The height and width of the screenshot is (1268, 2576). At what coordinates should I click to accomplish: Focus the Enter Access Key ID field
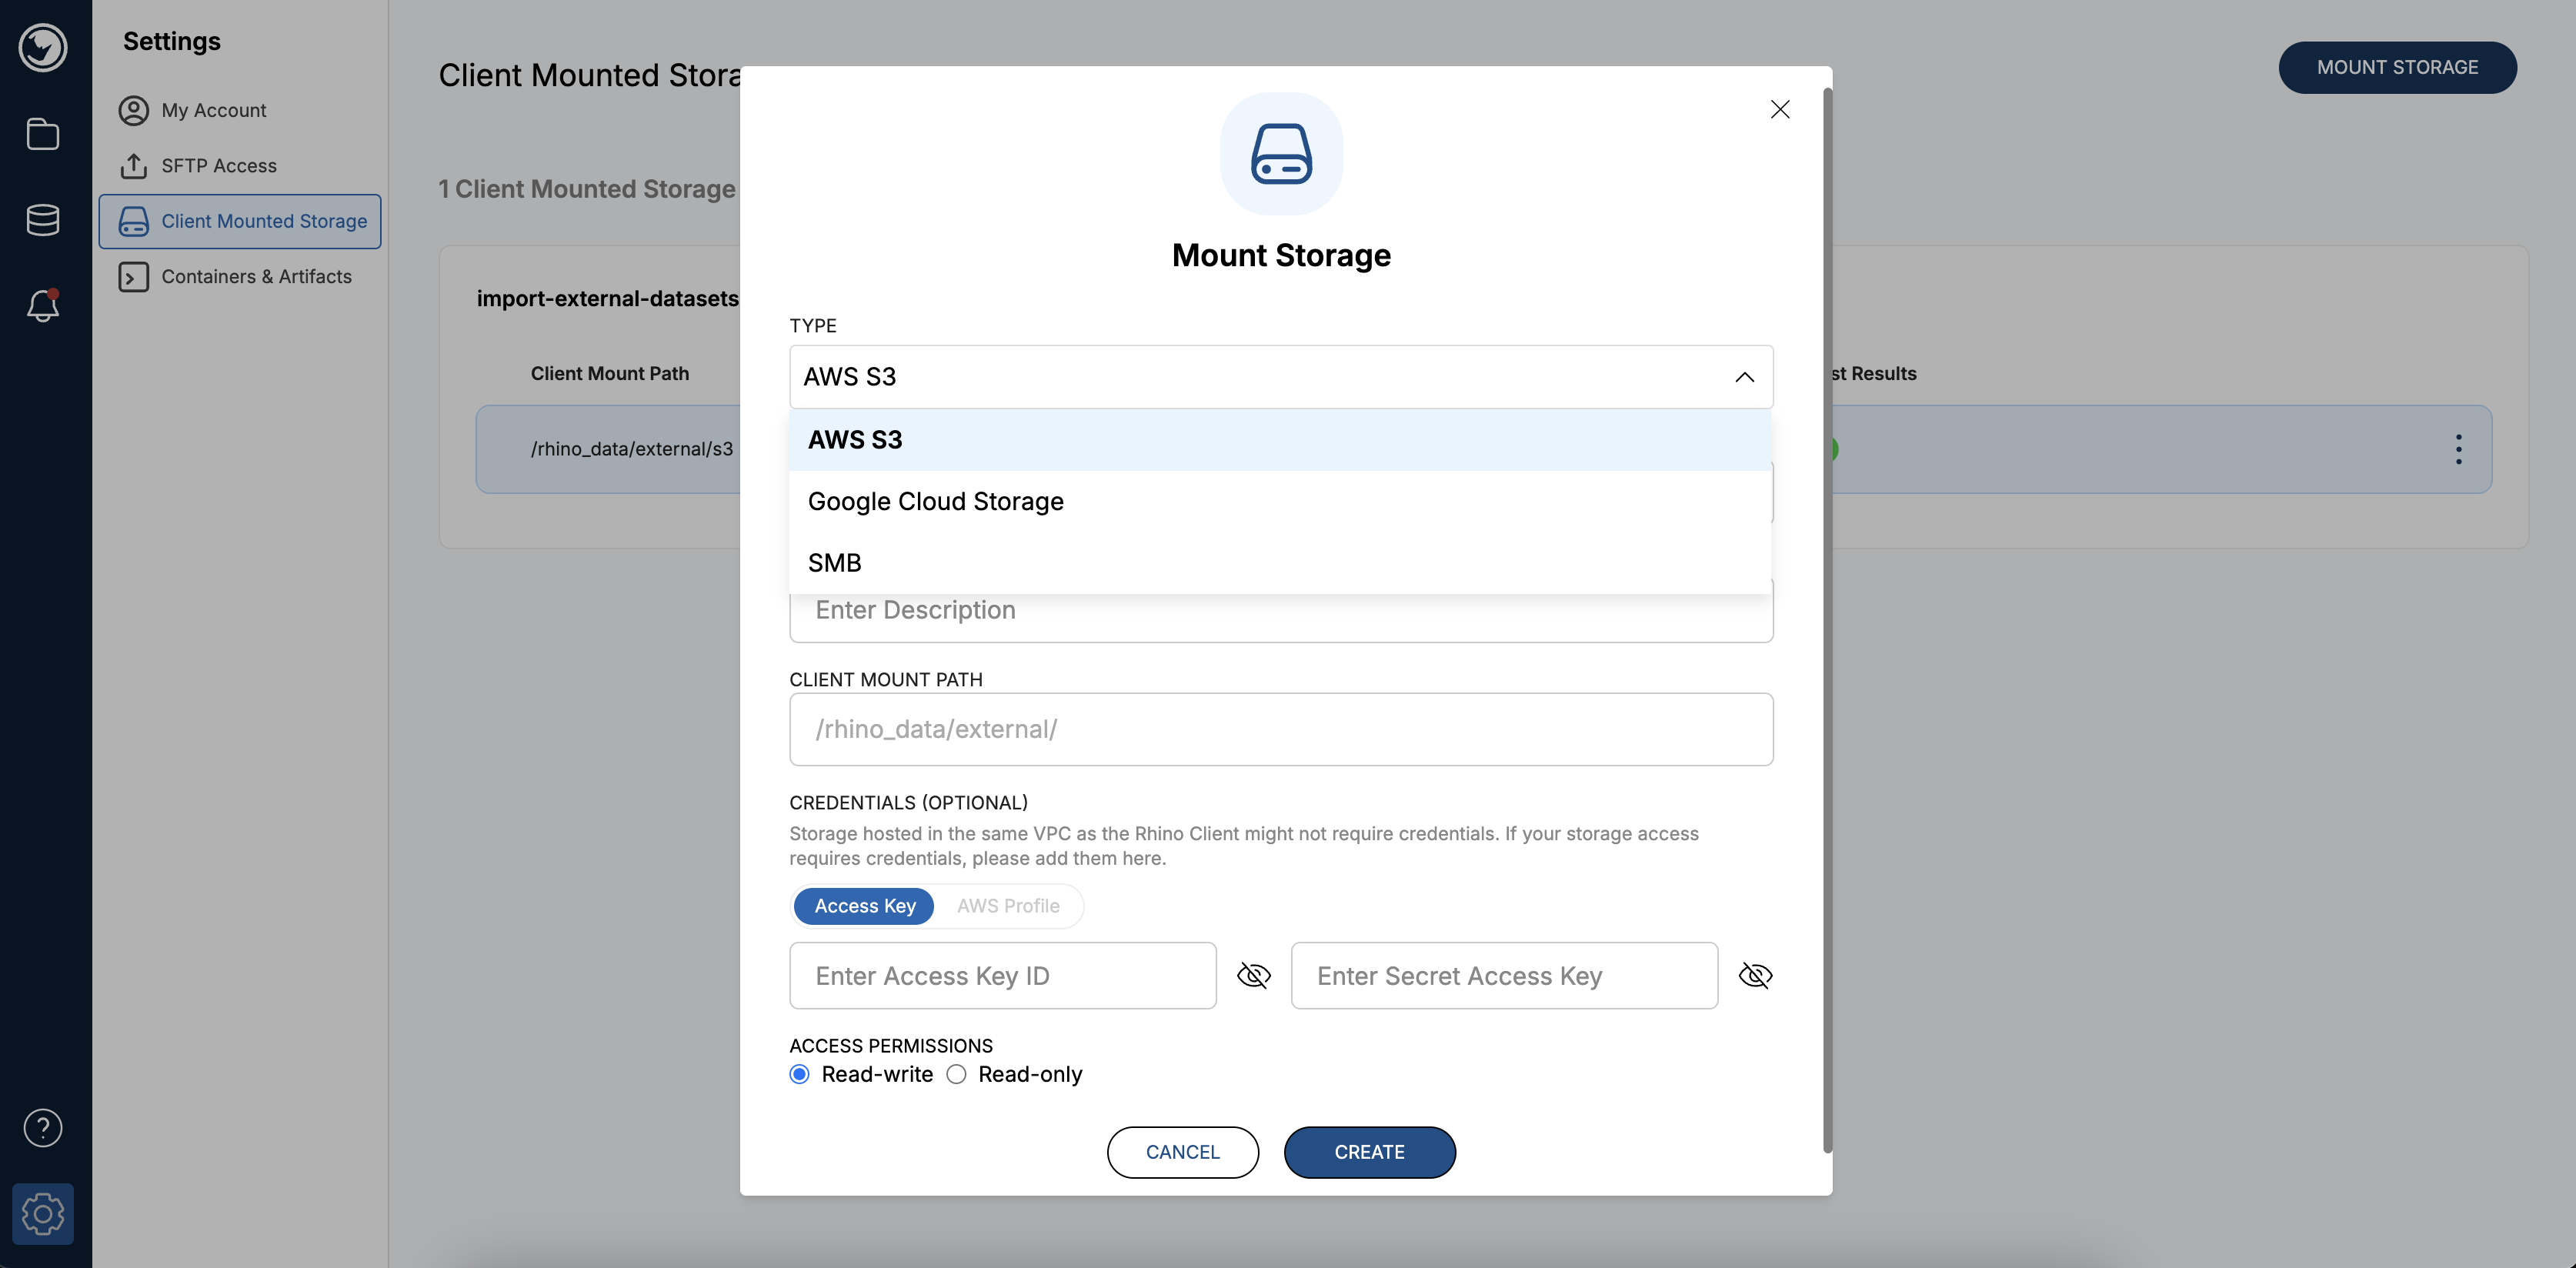click(1002, 975)
